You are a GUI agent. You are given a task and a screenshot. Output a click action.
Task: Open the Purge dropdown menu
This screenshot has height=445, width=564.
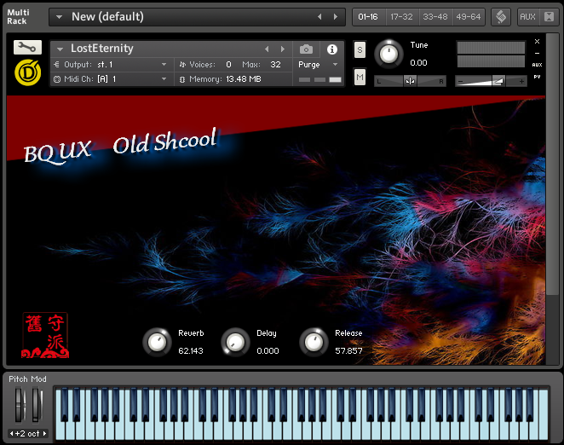click(x=319, y=64)
